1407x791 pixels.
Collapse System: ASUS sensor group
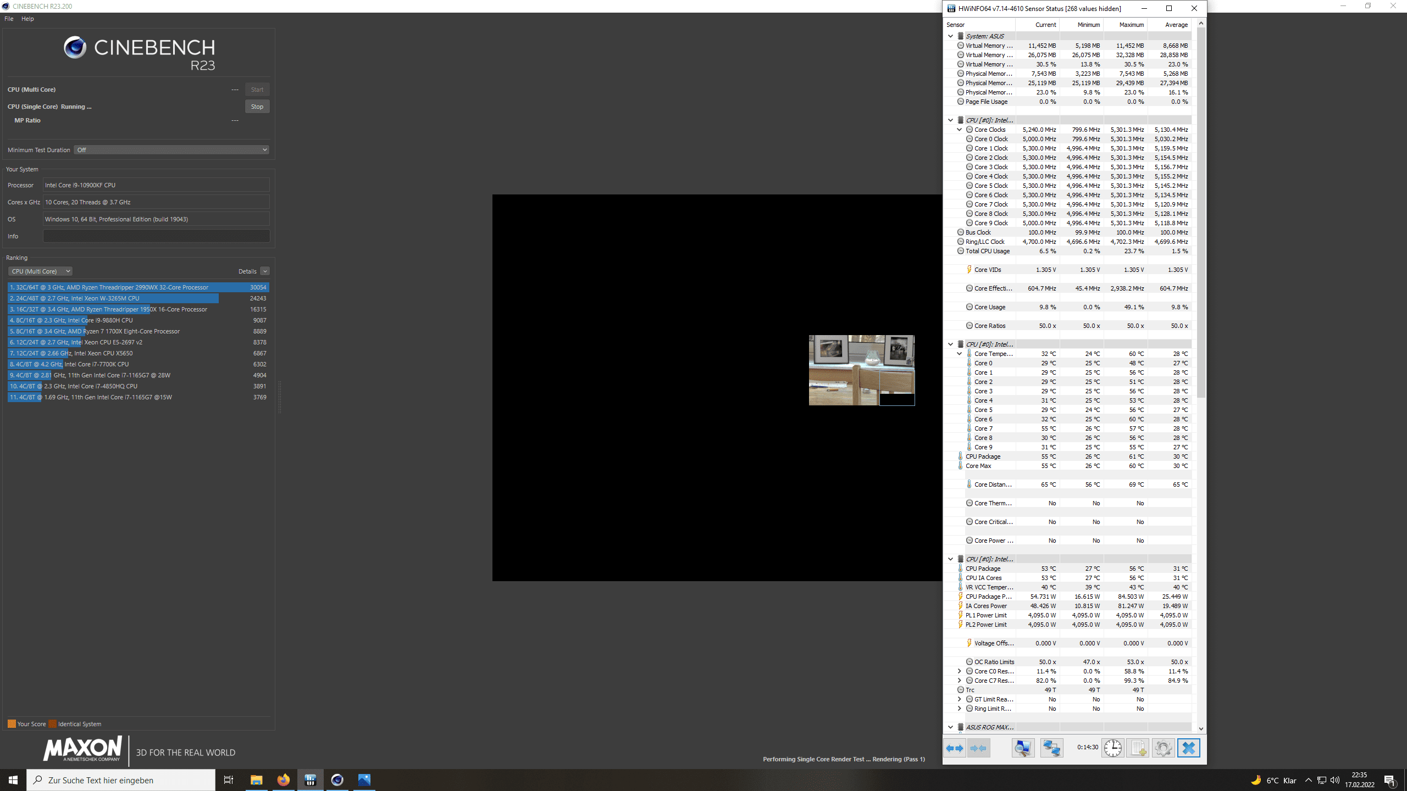(x=950, y=36)
